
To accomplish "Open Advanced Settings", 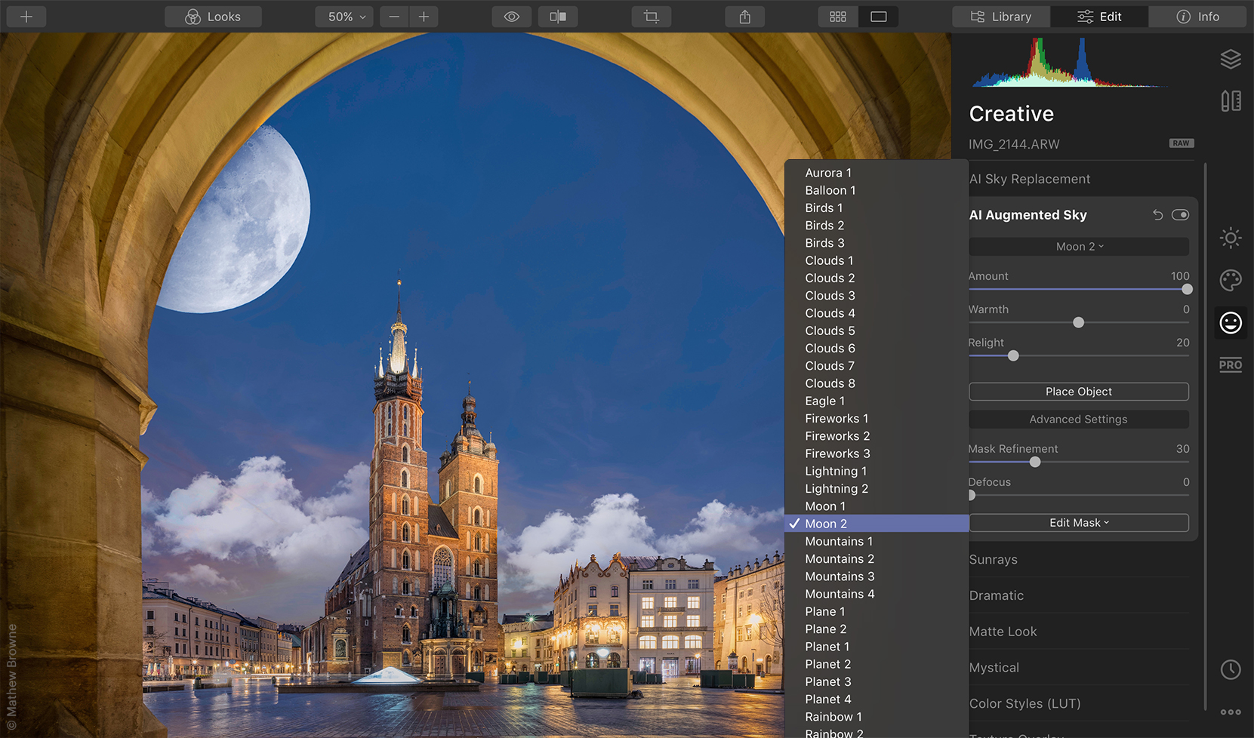I will [x=1079, y=419].
